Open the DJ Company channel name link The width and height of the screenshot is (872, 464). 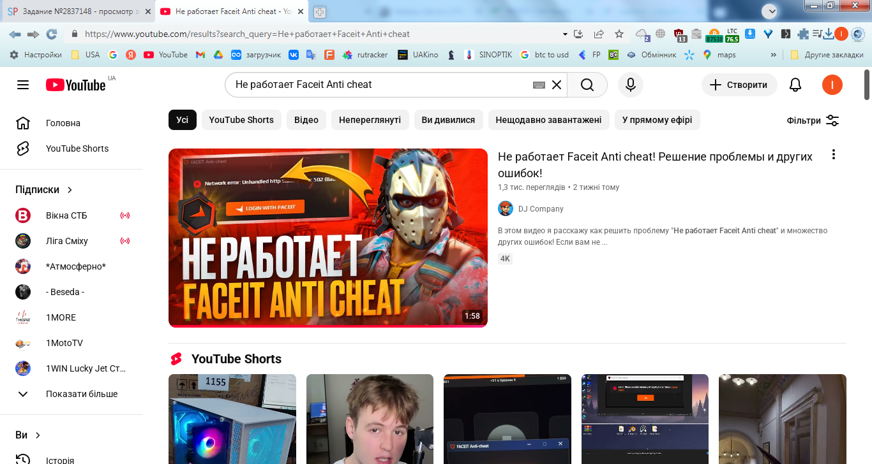[541, 209]
